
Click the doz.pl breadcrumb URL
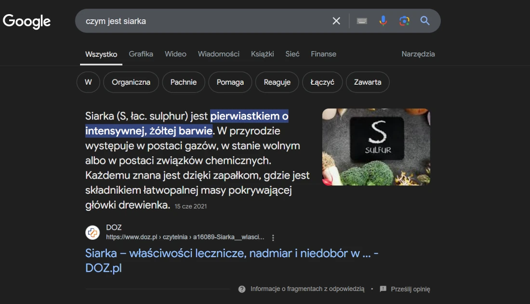(185, 237)
